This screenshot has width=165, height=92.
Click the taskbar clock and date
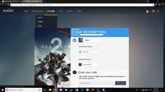pyautogui.click(x=156, y=90)
